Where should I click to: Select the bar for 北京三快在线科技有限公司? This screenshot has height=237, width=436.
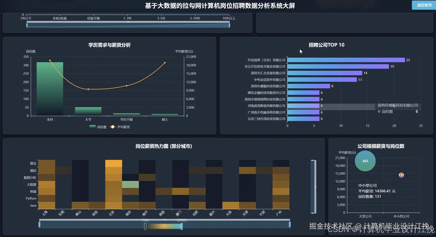tap(303, 118)
